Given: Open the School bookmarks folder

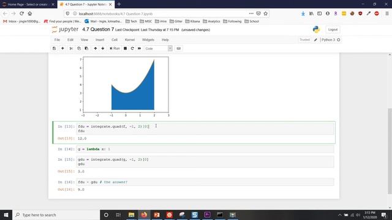Looking at the screenshot, I should click(x=252, y=21).
